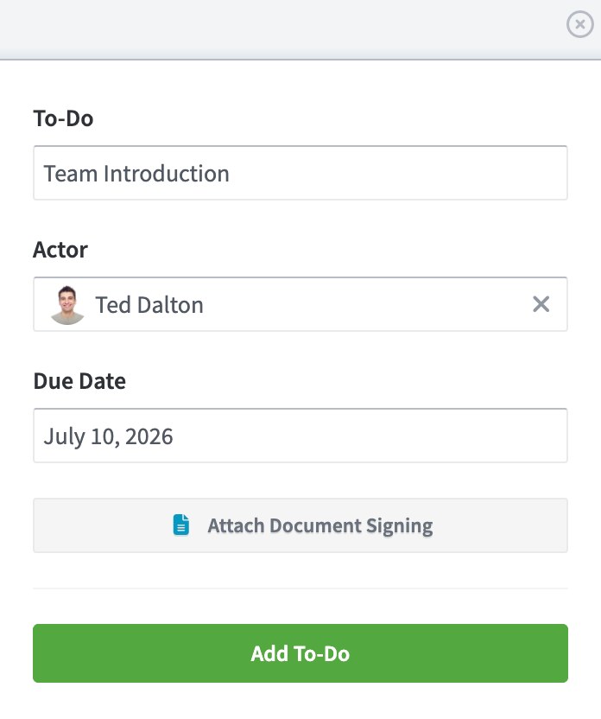This screenshot has height=719, width=601.
Task: Submit with the green Add To-Do button
Action: pyautogui.click(x=300, y=653)
